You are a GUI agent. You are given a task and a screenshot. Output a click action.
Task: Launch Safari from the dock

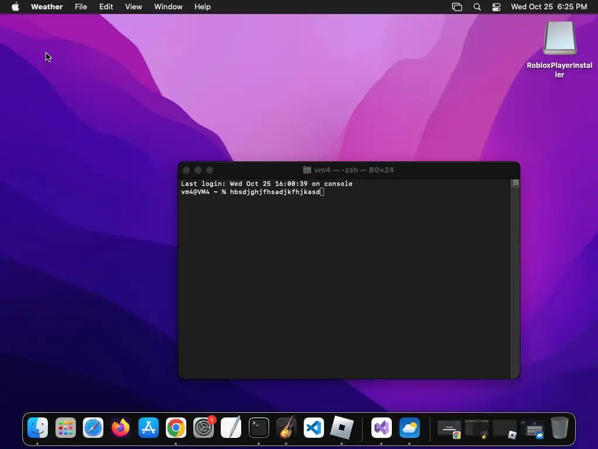pyautogui.click(x=93, y=427)
